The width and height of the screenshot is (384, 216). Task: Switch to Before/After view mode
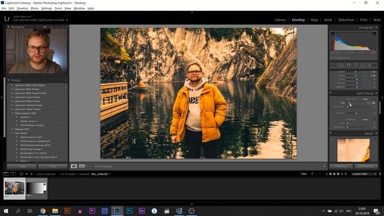click(x=82, y=166)
